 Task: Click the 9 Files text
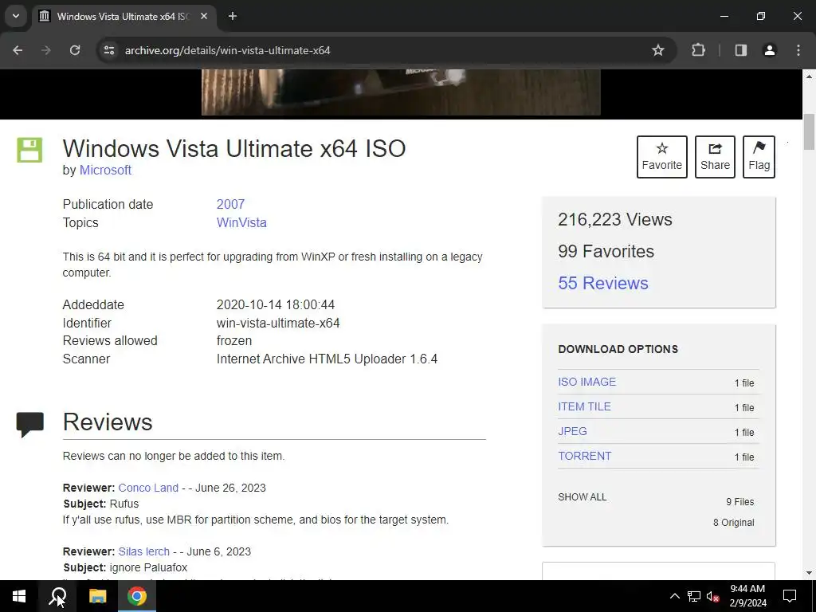point(740,502)
